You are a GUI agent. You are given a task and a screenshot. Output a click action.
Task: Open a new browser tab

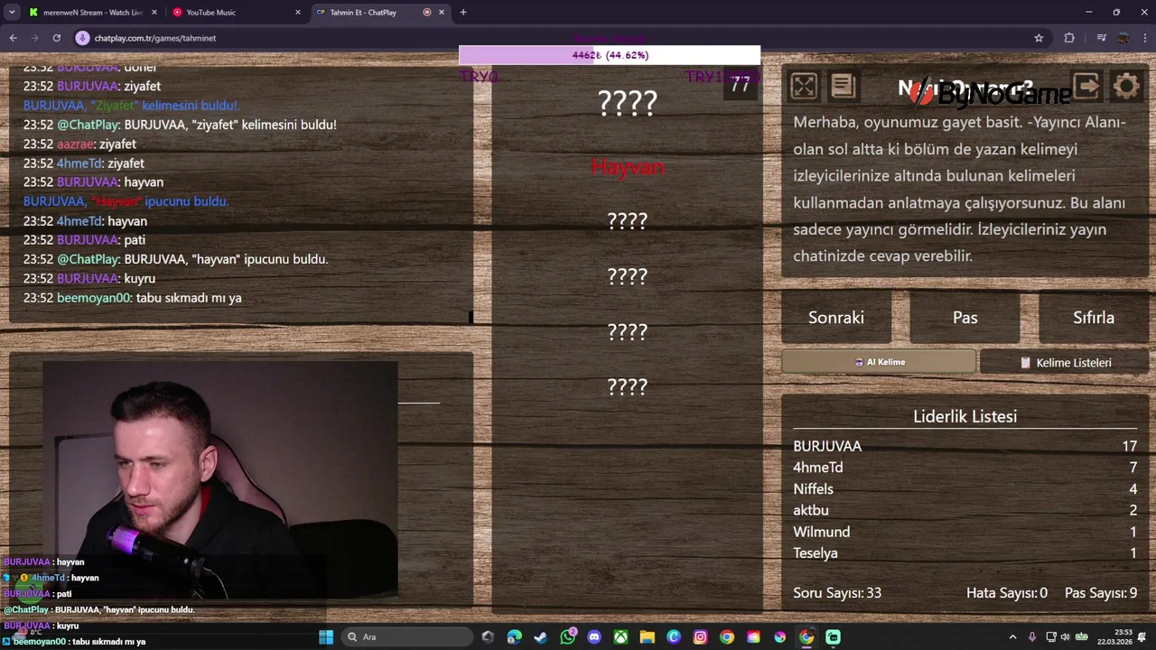[463, 13]
